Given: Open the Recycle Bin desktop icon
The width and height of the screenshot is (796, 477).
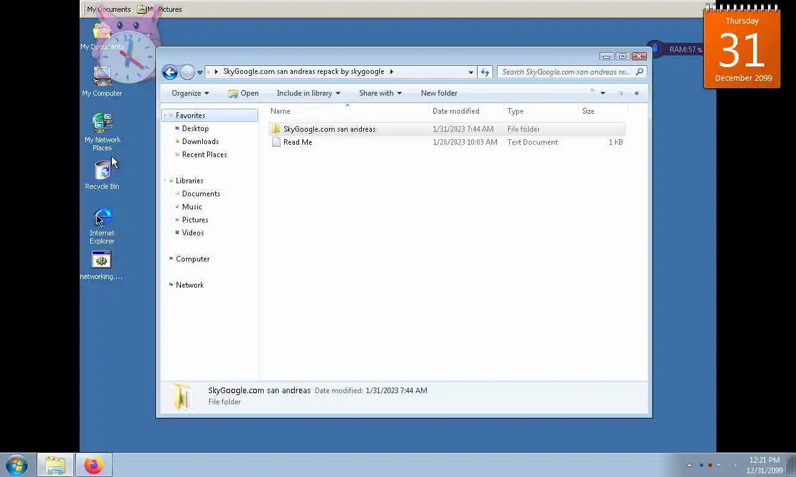Looking at the screenshot, I should pos(102,175).
